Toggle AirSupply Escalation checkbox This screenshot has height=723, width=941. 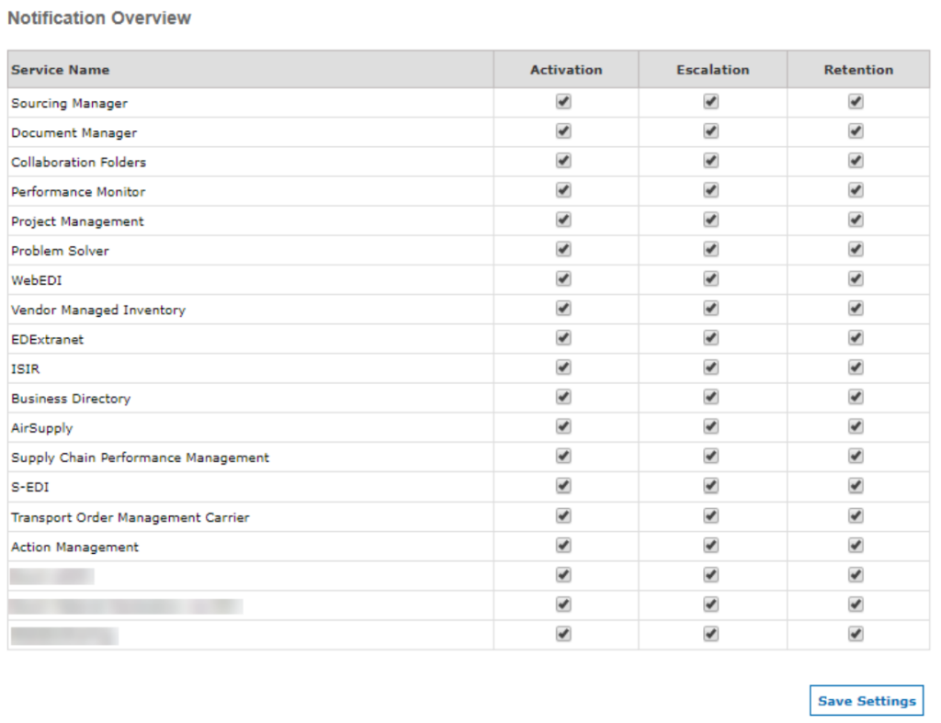pyautogui.click(x=710, y=426)
